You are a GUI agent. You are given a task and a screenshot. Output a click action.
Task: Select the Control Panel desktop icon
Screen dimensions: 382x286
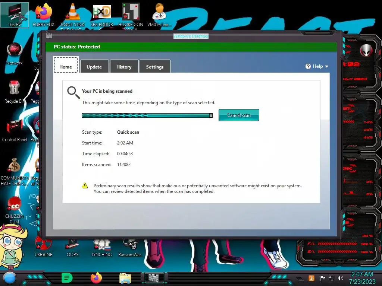pyautogui.click(x=15, y=130)
